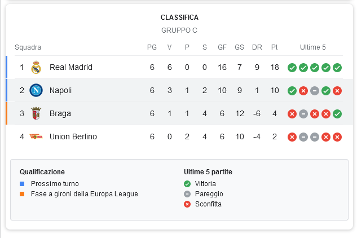The image size is (357, 238).
Task: Open the Napoli team link
Action: click(60, 90)
